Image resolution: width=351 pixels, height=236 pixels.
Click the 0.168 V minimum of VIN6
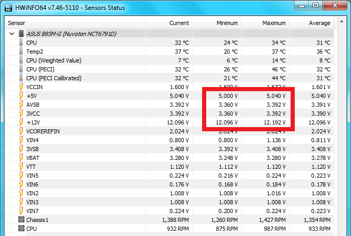228,184
